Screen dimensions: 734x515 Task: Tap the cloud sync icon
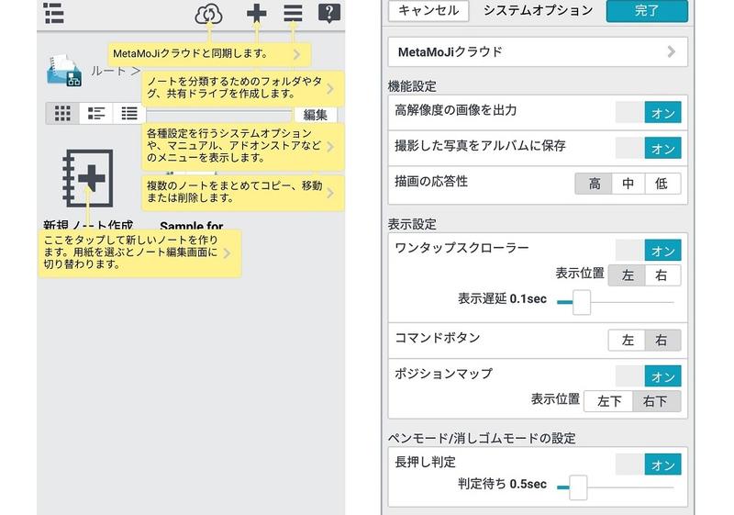[209, 14]
